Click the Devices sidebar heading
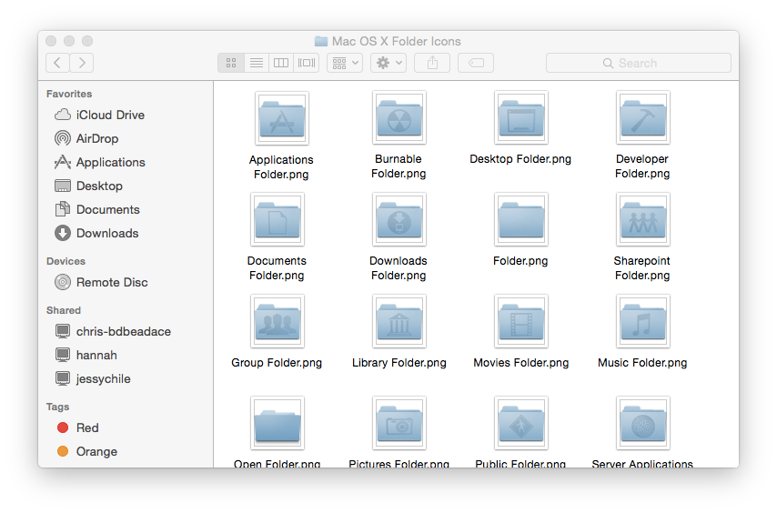This screenshot has width=777, height=513. tap(66, 261)
